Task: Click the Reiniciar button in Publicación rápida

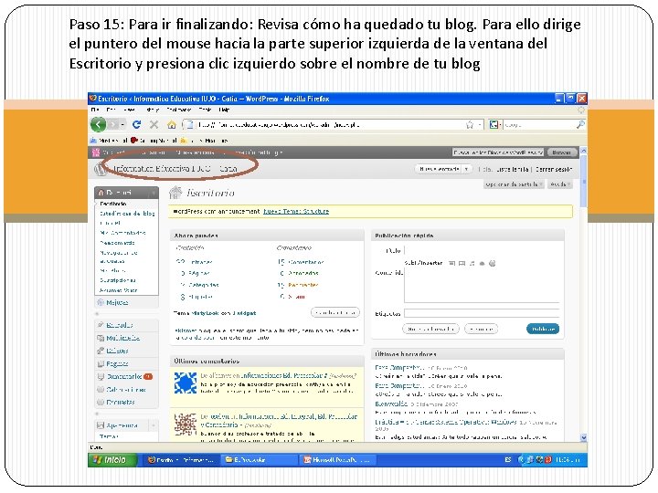Action: point(482,329)
